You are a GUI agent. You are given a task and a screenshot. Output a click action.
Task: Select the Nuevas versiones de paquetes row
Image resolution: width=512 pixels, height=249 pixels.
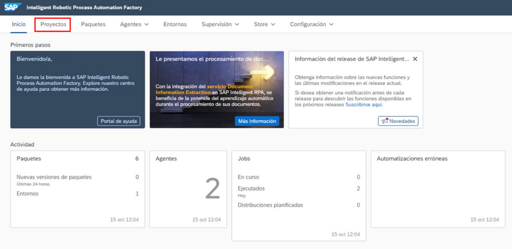click(78, 180)
